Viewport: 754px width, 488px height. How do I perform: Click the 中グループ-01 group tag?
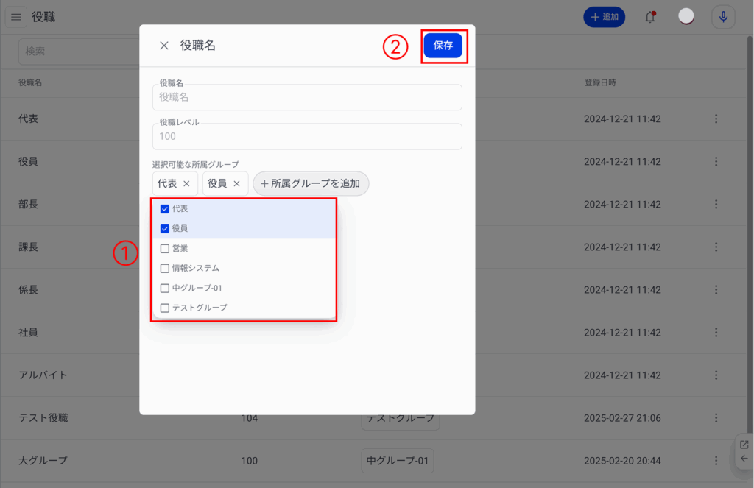(397, 461)
